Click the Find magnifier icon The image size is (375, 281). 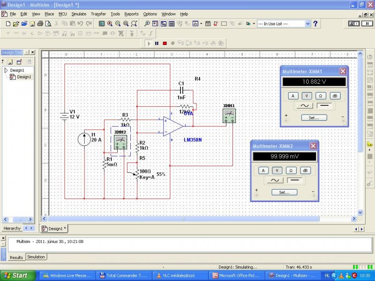tap(147, 24)
